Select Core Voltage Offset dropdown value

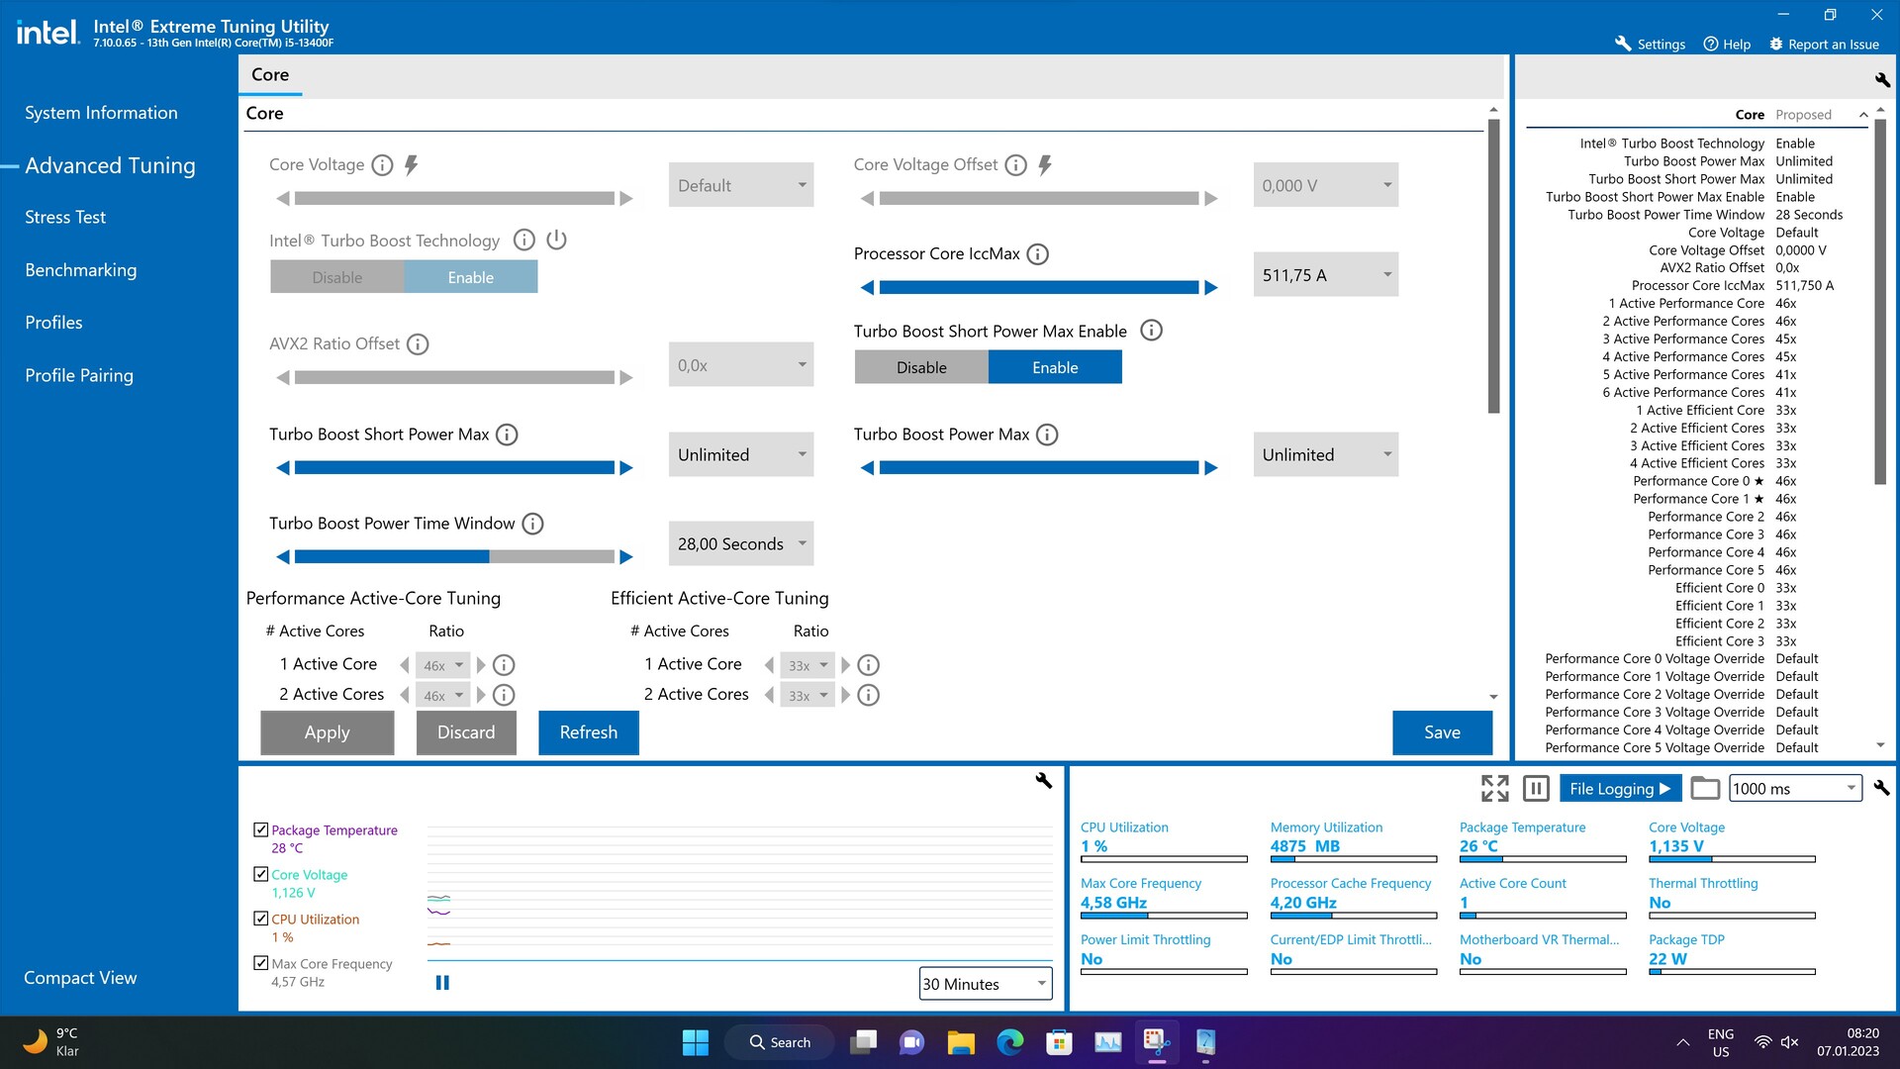point(1323,184)
